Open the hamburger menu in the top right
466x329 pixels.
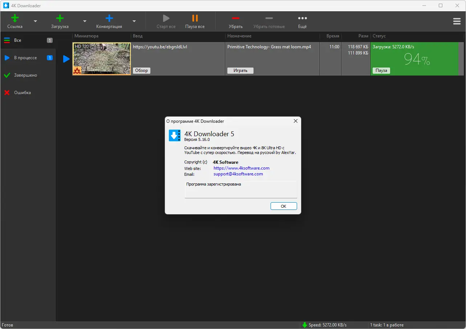click(457, 21)
